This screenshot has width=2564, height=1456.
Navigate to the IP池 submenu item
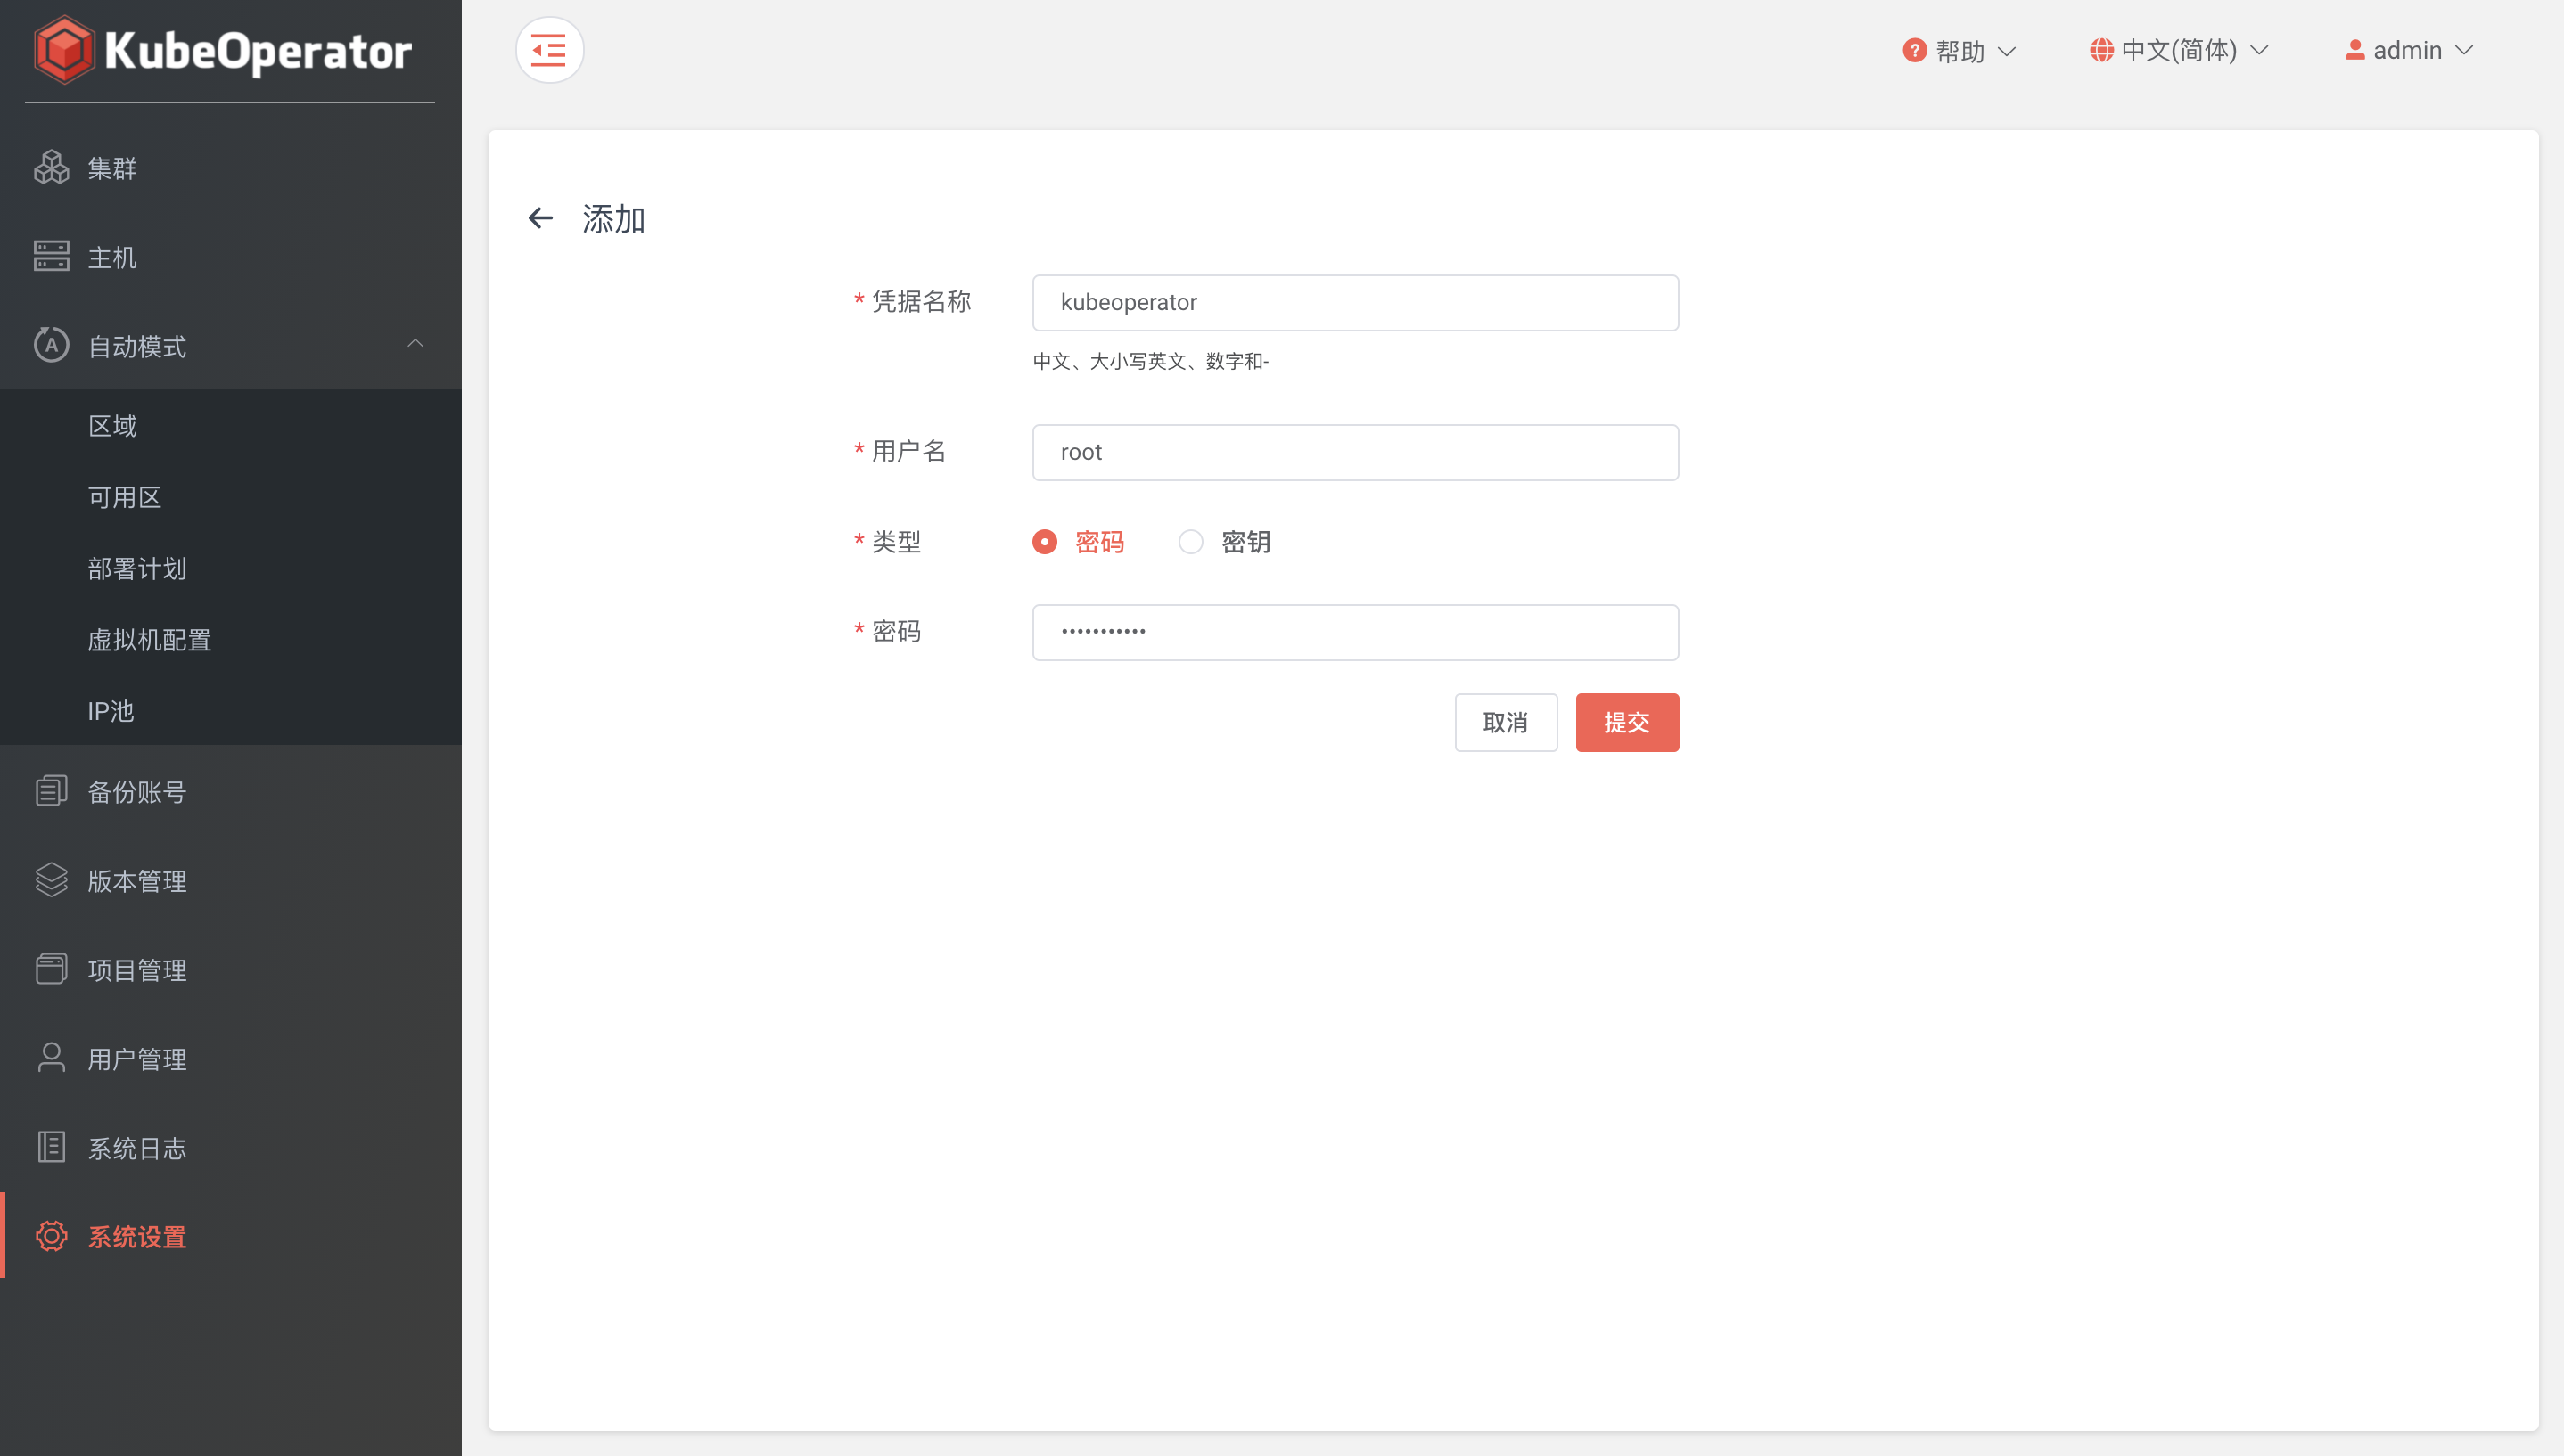tap(110, 711)
